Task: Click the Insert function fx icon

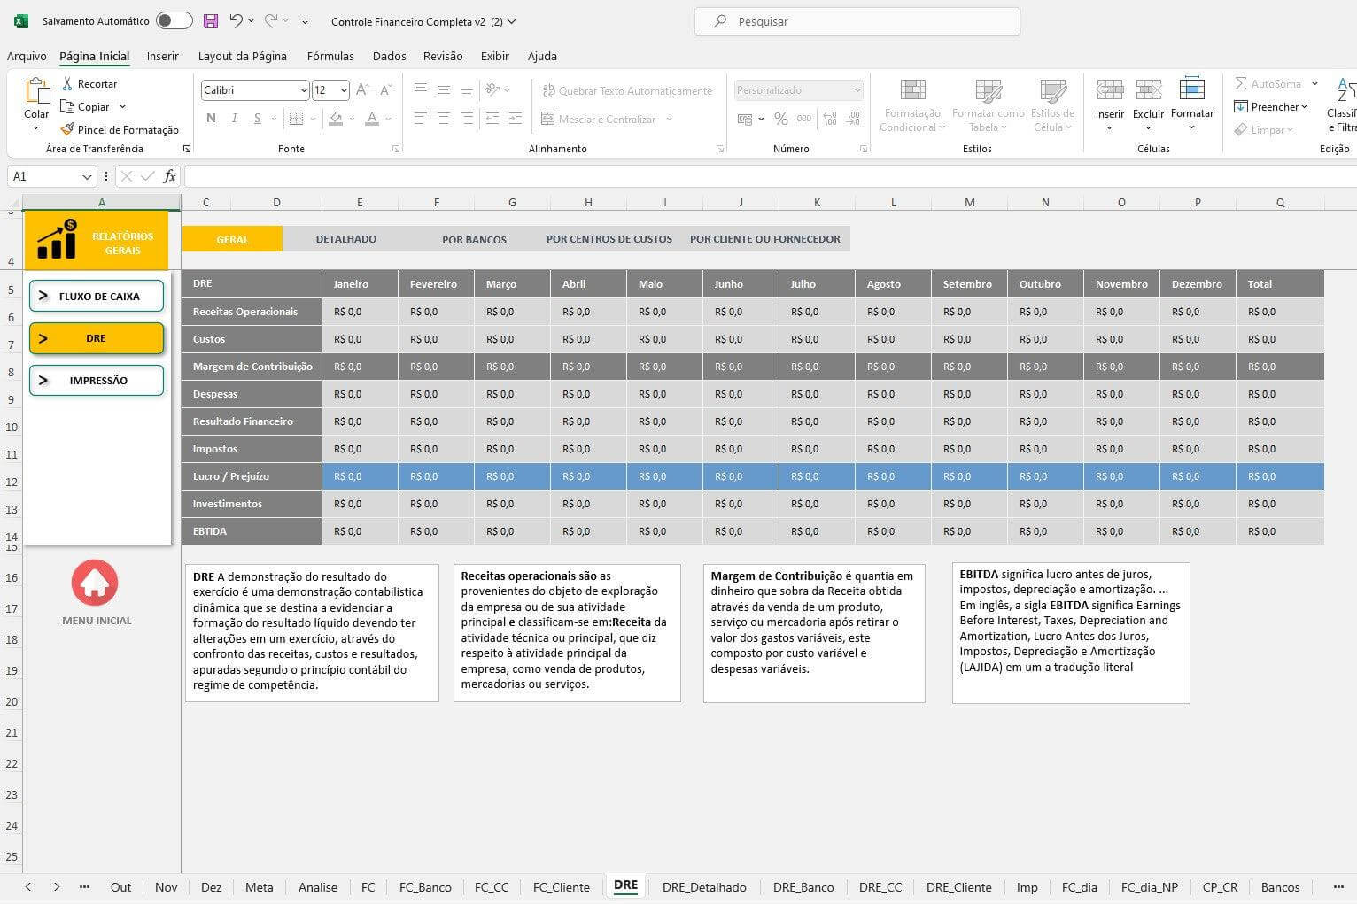Action: [x=169, y=176]
